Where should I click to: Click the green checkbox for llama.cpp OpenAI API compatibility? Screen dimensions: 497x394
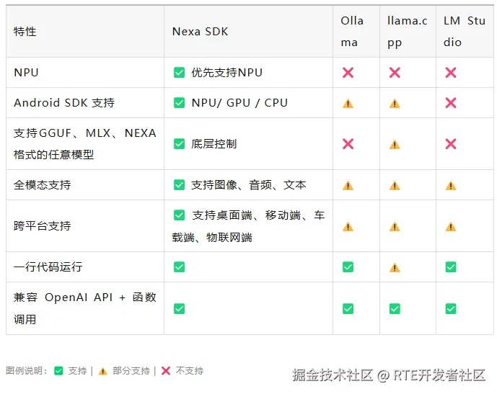(x=395, y=308)
